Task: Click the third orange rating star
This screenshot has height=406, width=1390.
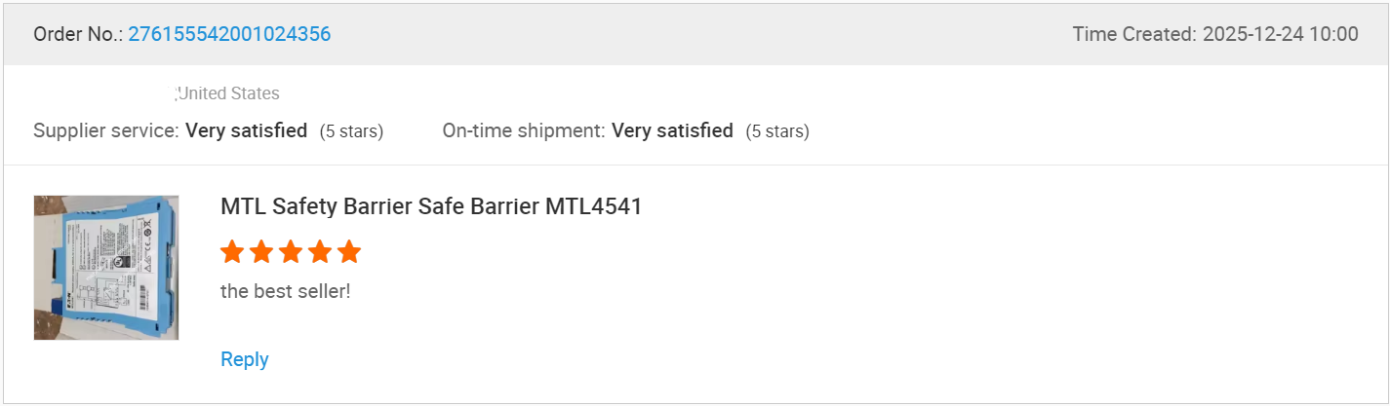Action: pos(291,253)
